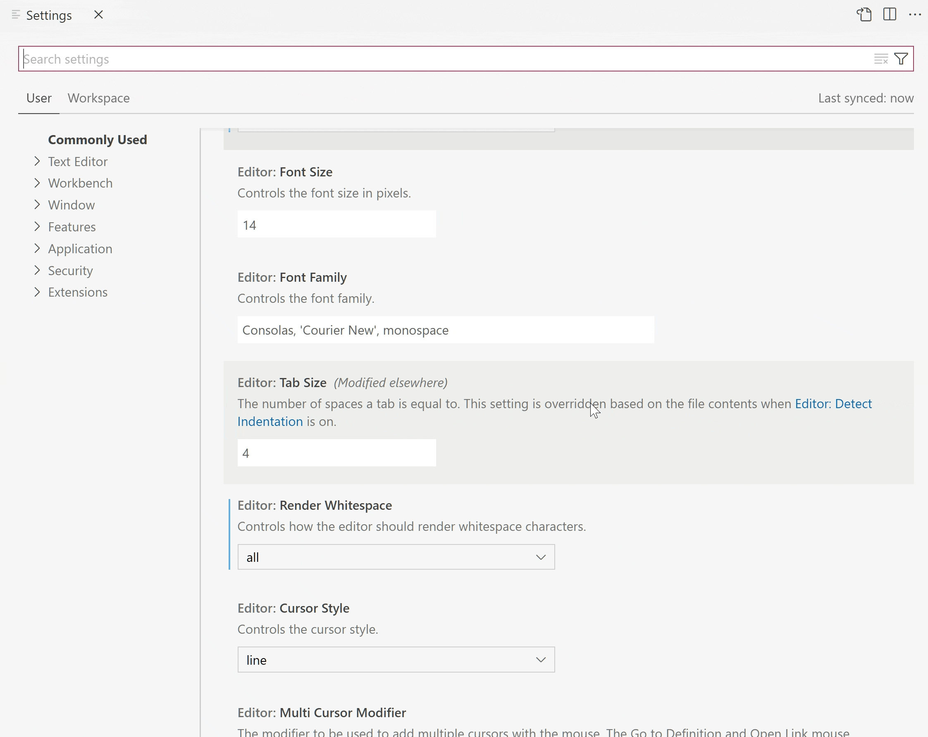
Task: Click the Editor Detect Indentation link
Action: tap(554, 413)
